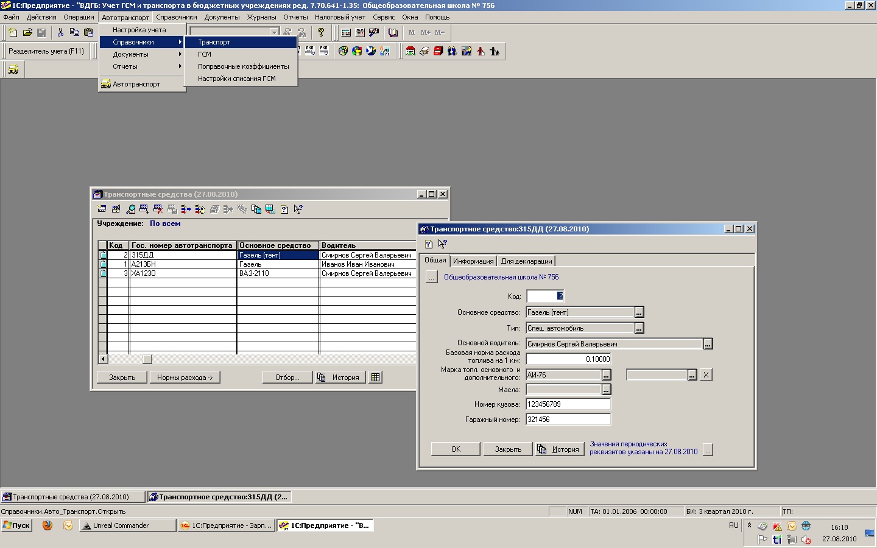Click the Copy icon in main toolbar
The width and height of the screenshot is (877, 548).
click(74, 32)
